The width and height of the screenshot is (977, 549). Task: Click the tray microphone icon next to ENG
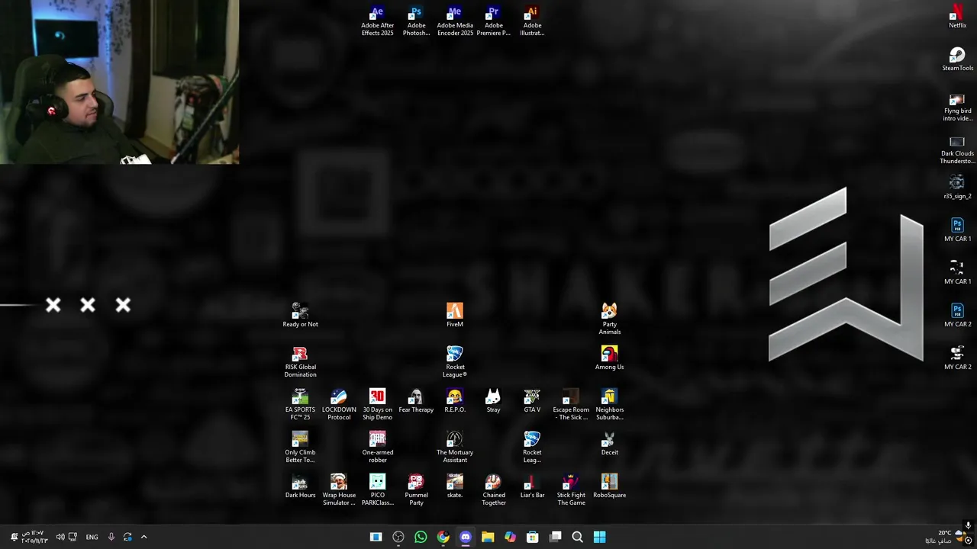(x=111, y=537)
